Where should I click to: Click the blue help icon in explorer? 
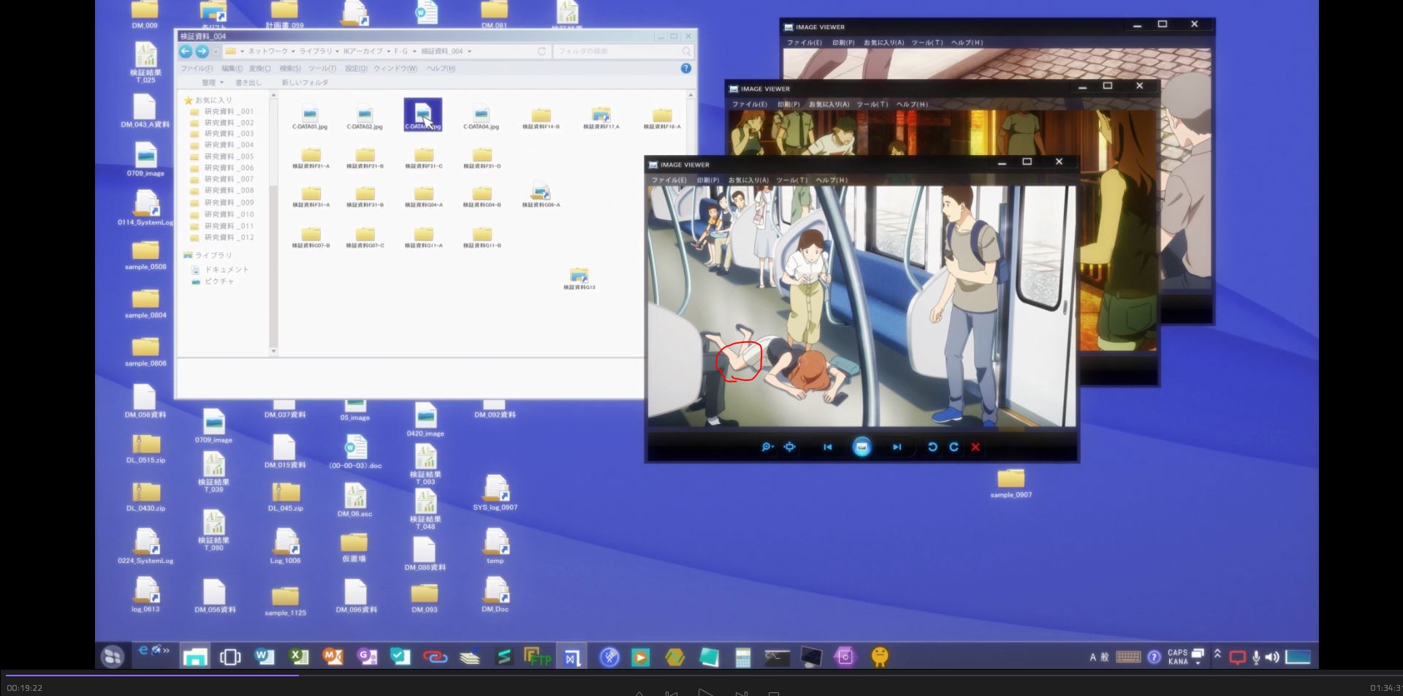pyautogui.click(x=685, y=68)
